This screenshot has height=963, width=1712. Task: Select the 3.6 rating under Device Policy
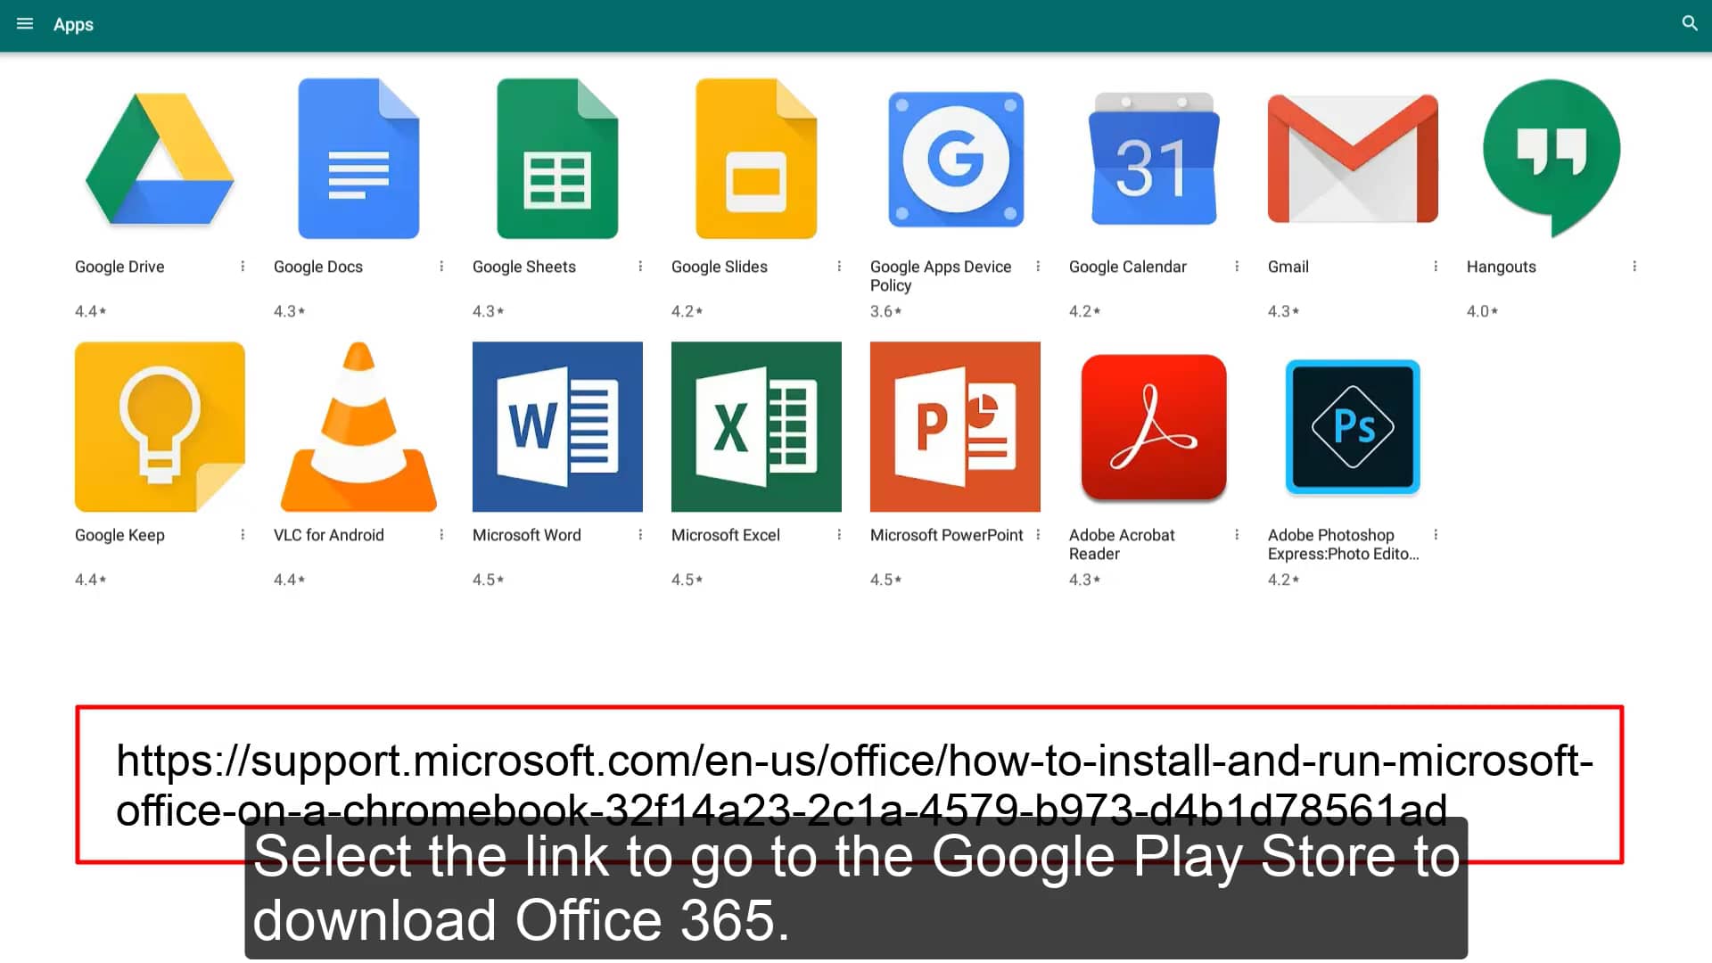click(x=885, y=311)
